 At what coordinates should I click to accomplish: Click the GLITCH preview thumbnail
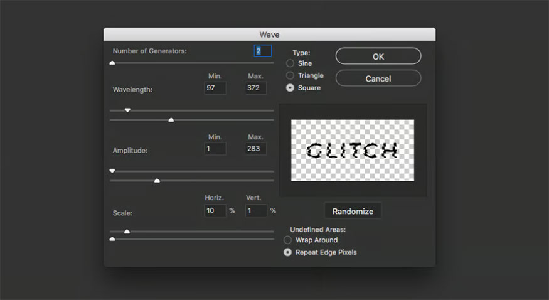coord(353,150)
